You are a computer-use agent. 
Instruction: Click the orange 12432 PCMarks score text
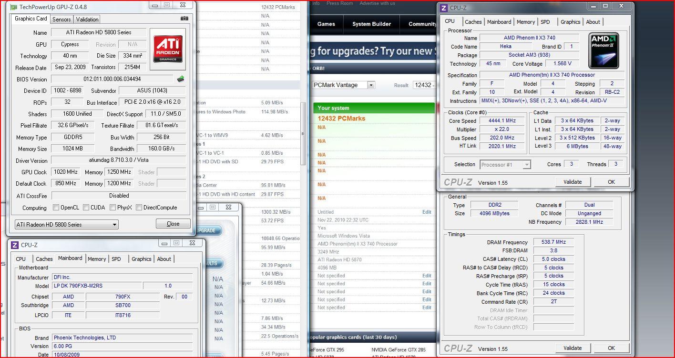pyautogui.click(x=341, y=119)
